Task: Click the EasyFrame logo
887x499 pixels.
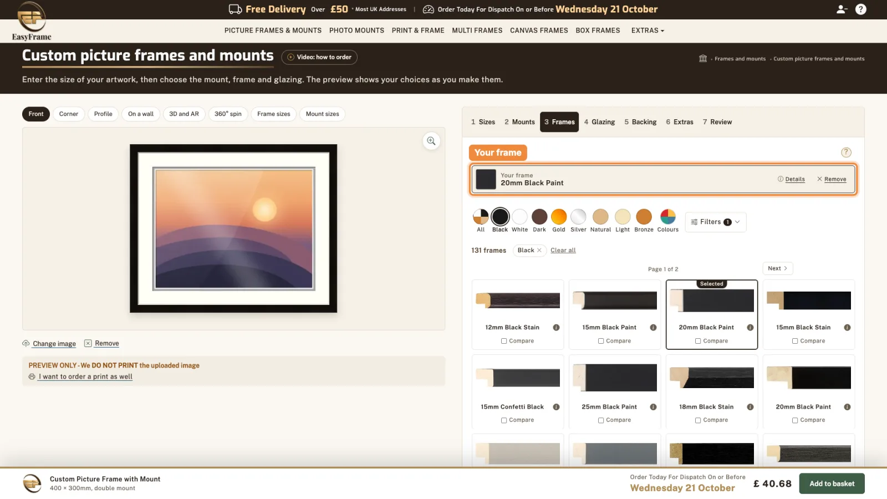Action: coord(32,21)
